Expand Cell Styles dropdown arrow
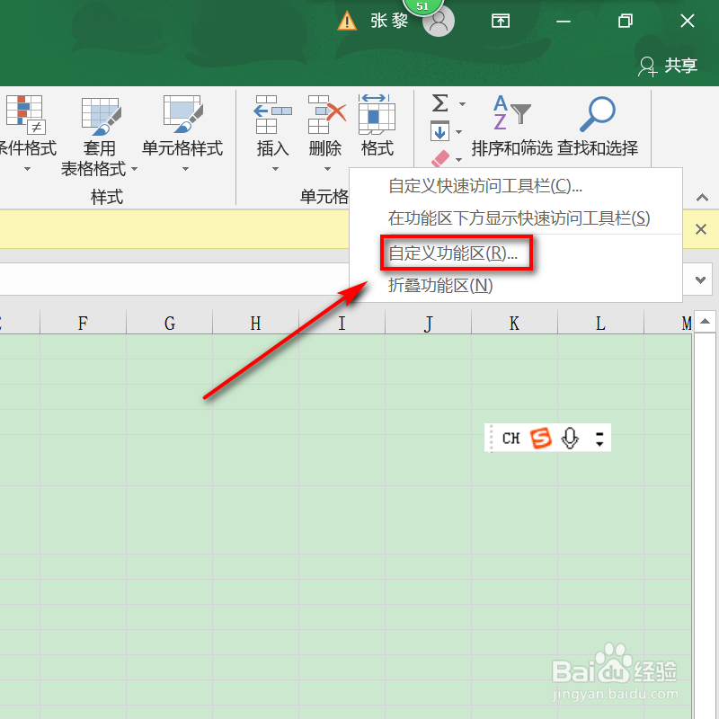 click(x=185, y=169)
